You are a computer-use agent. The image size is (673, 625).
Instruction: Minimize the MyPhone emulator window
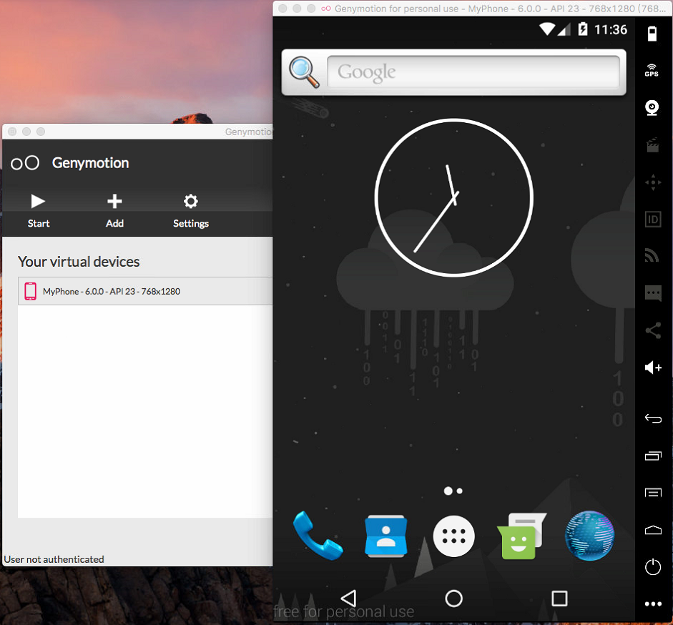tap(297, 8)
